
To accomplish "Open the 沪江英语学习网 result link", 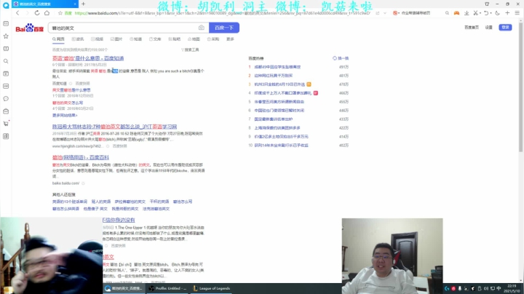I will tap(115, 127).
